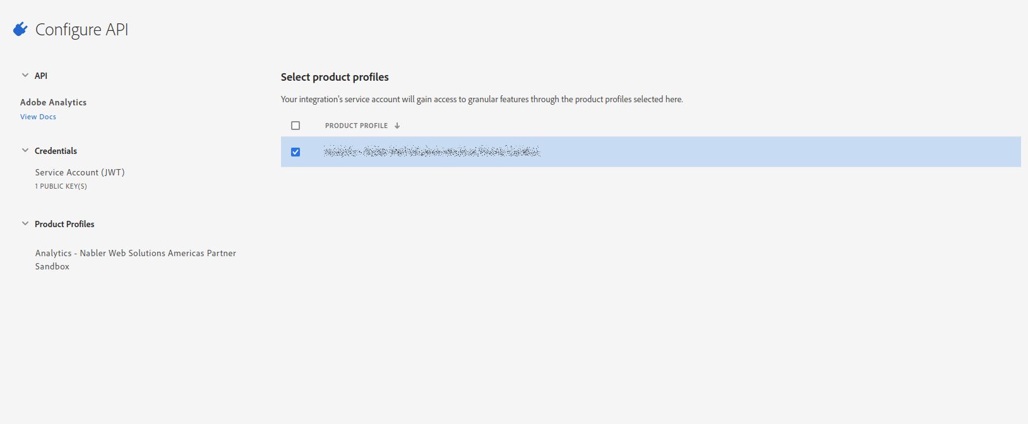
Task: Click the Configure API page title
Action: coord(82,29)
